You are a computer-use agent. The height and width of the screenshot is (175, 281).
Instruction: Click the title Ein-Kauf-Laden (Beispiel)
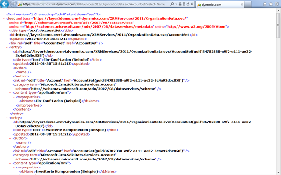pos(67,60)
